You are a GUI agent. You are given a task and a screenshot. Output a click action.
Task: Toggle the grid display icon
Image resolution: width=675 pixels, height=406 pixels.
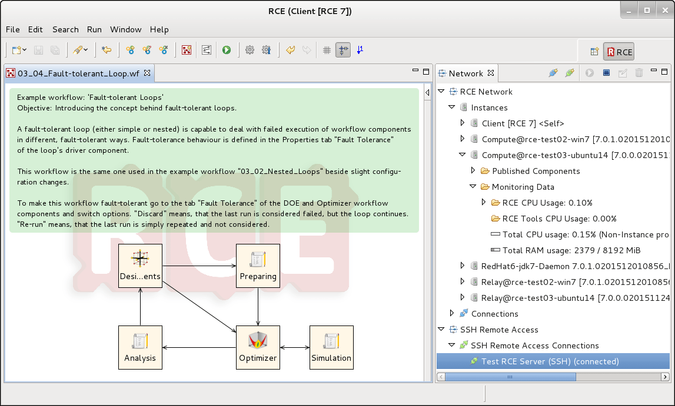click(x=327, y=51)
